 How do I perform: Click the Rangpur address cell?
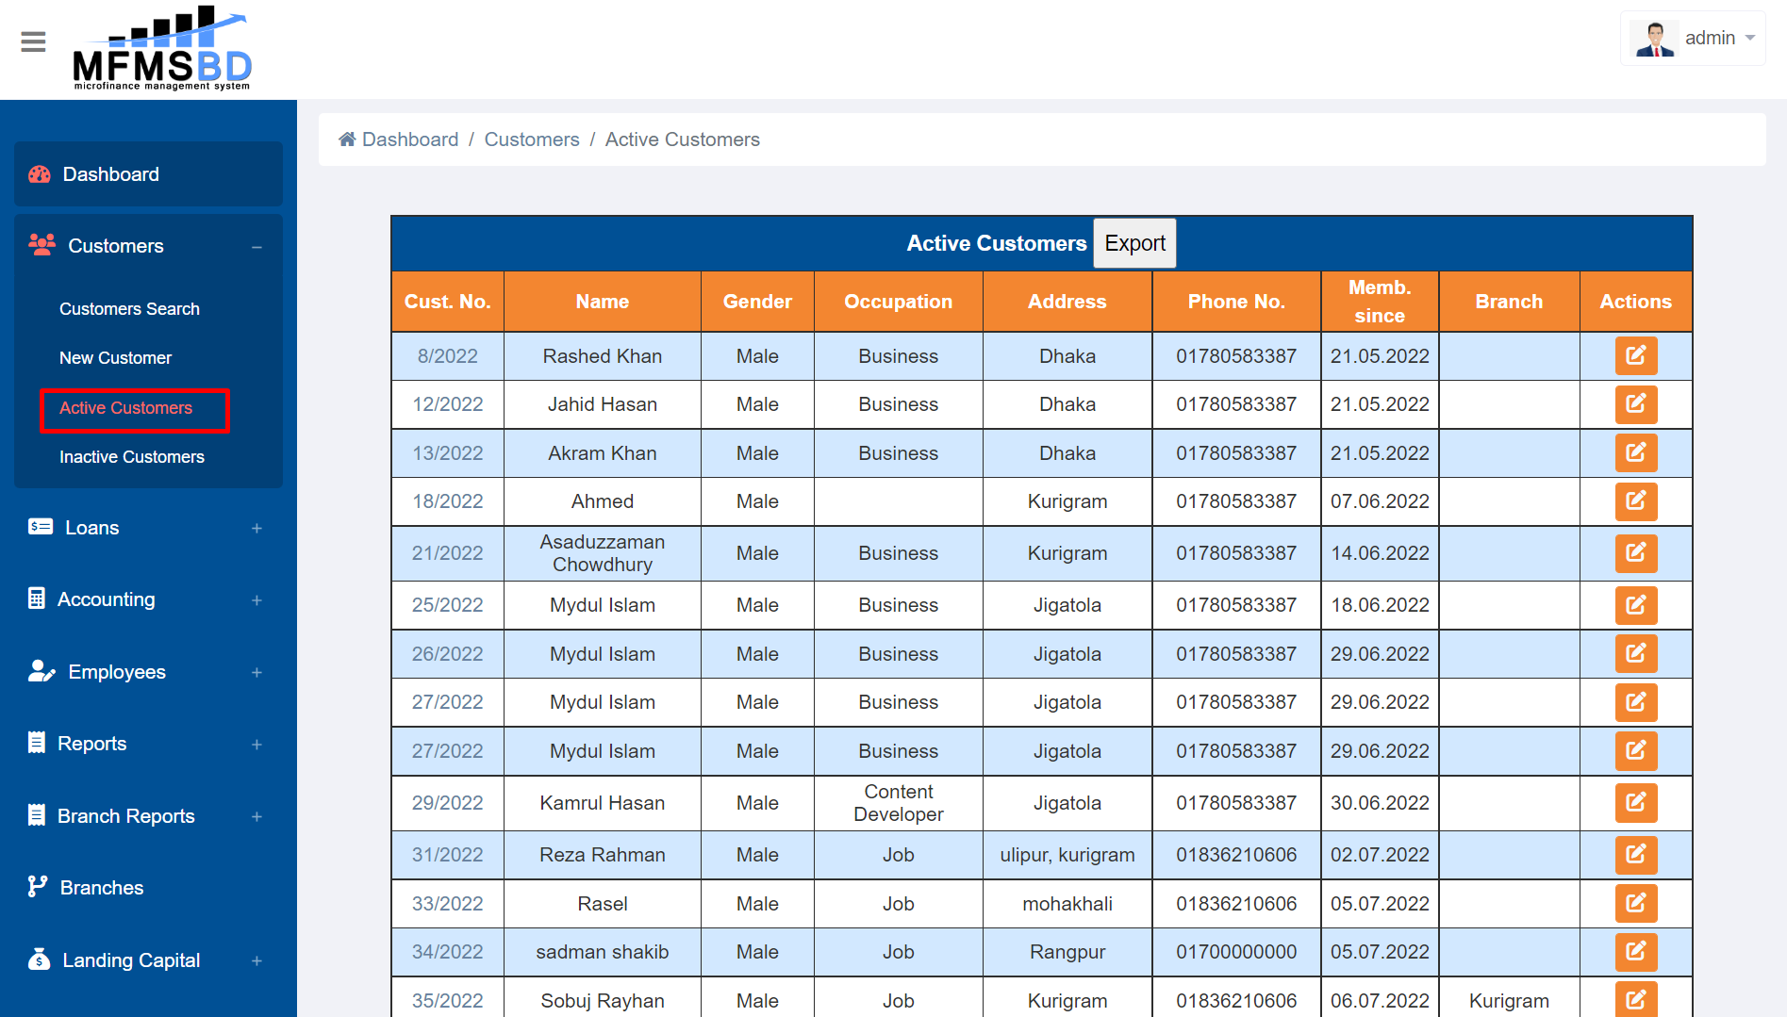(x=1067, y=952)
